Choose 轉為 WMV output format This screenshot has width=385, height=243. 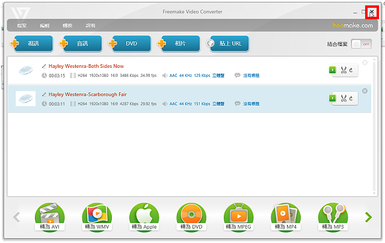(x=97, y=217)
